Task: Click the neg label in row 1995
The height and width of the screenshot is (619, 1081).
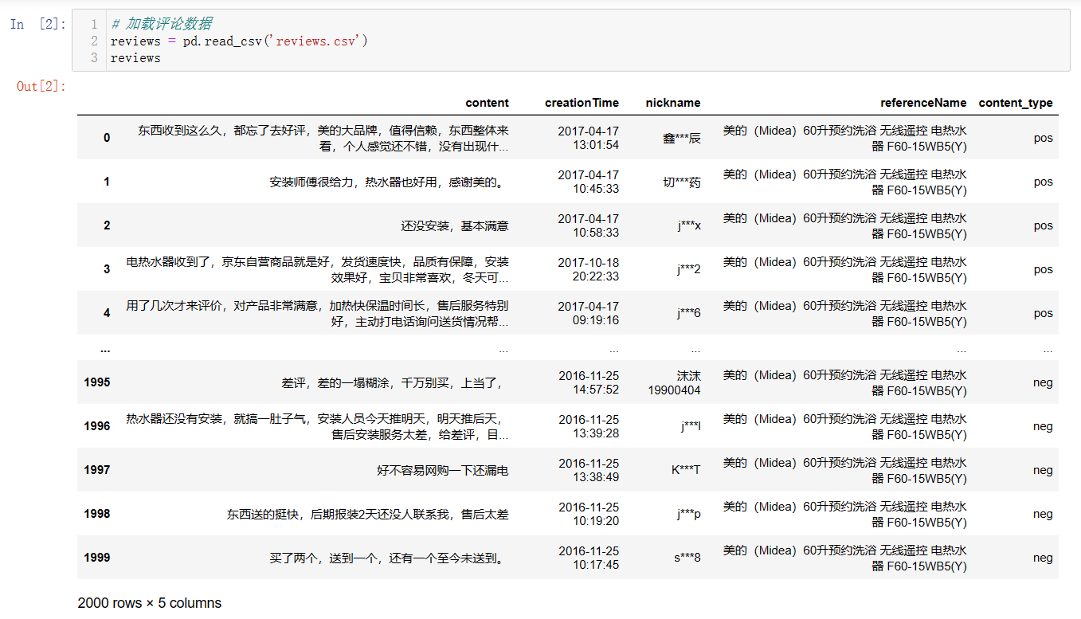Action: 1043,382
